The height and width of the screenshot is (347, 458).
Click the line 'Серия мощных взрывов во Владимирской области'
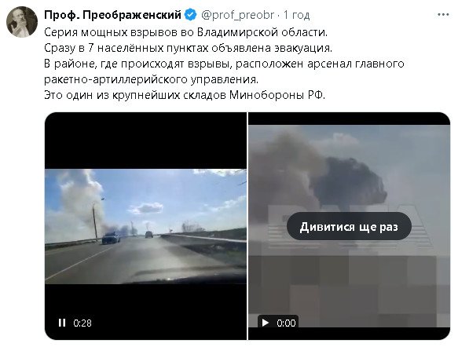tap(185, 32)
